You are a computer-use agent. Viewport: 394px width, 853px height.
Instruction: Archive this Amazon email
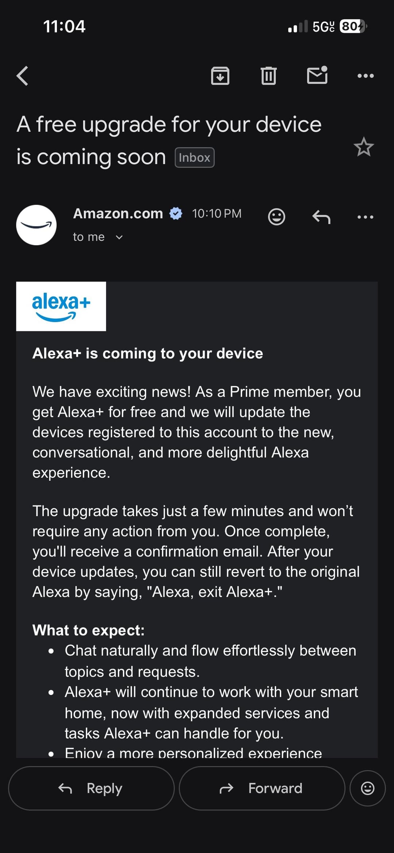click(220, 76)
